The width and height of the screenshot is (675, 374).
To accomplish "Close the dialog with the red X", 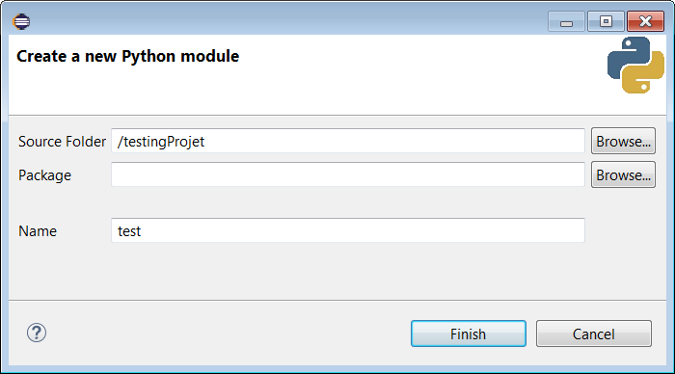I will click(645, 21).
